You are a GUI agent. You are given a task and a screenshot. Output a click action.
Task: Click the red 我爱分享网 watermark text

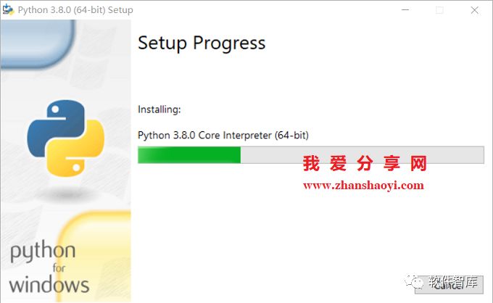(365, 163)
